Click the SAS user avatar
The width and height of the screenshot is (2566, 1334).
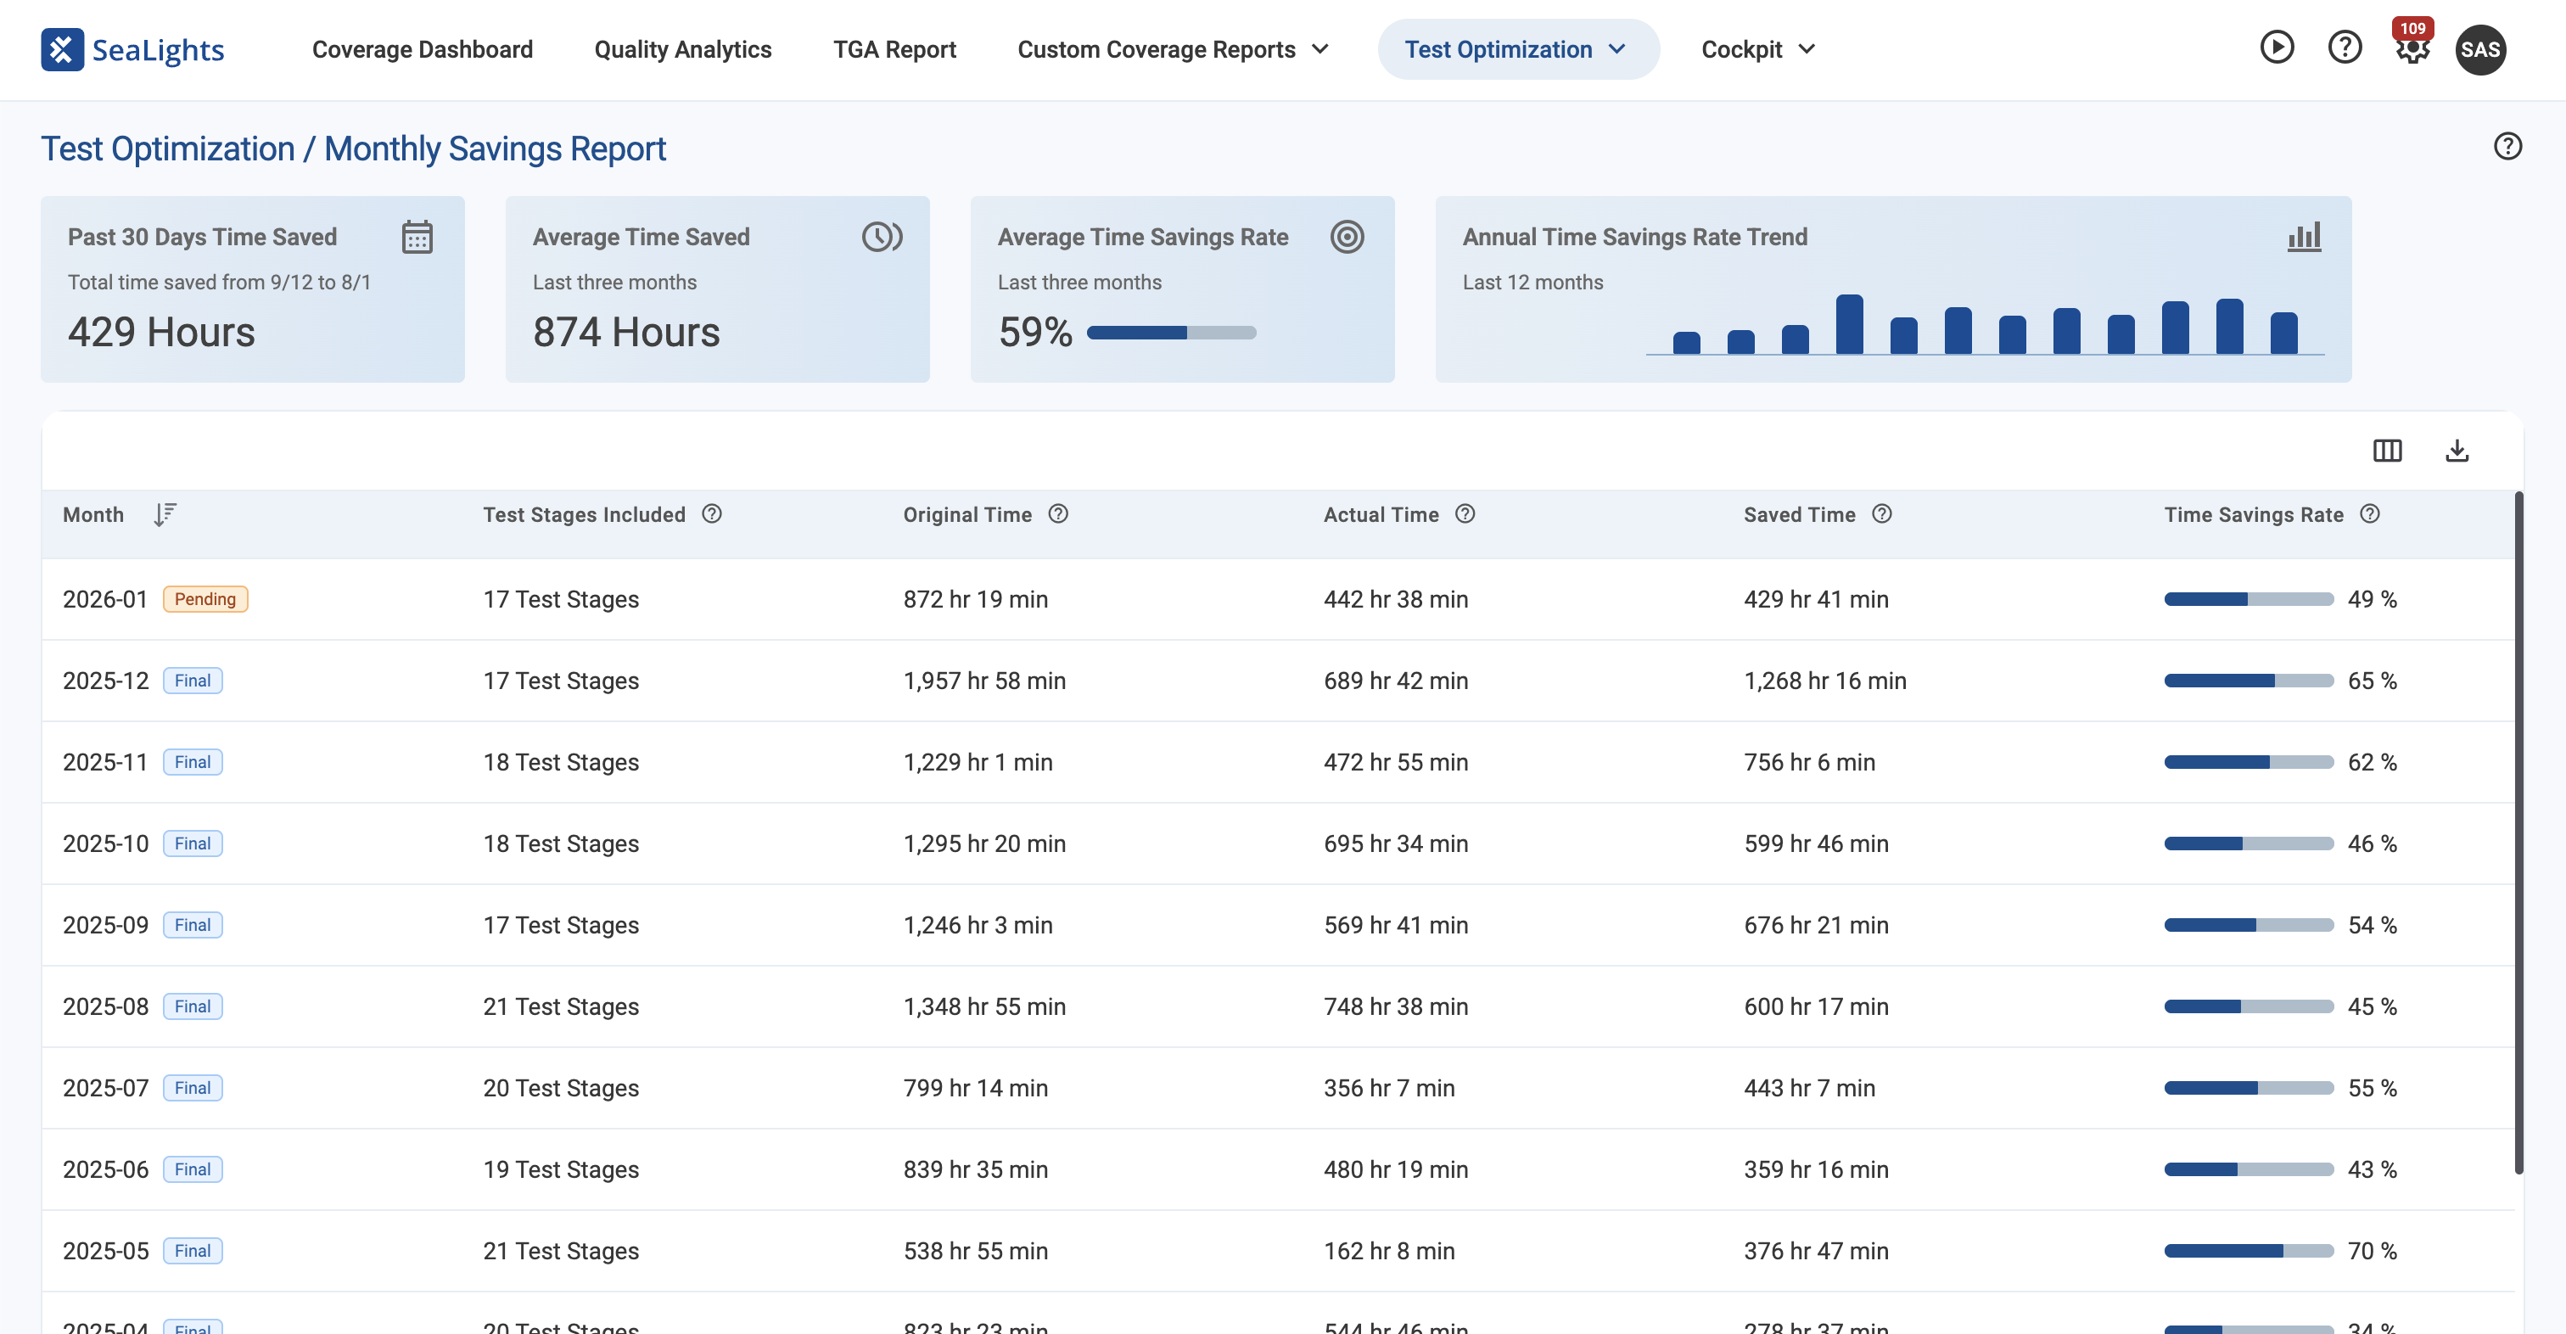[x=2479, y=50]
